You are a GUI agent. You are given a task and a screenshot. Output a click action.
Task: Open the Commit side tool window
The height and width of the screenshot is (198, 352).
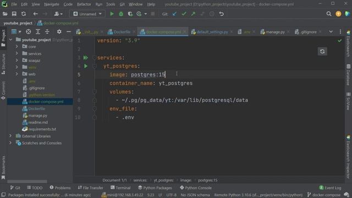pyautogui.click(x=3, y=90)
